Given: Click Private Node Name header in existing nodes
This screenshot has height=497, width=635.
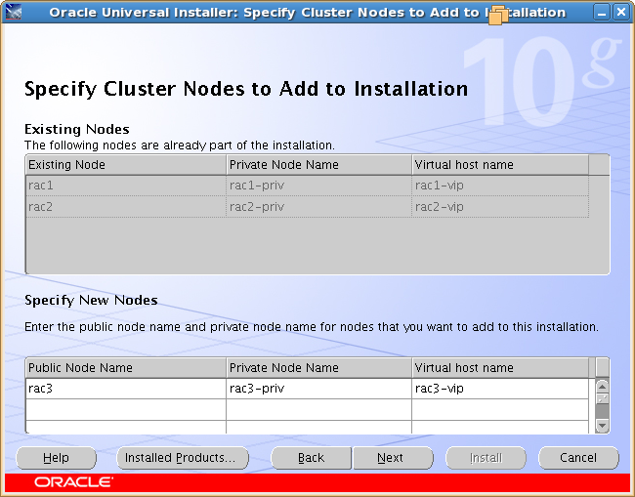Looking at the screenshot, I should (318, 165).
